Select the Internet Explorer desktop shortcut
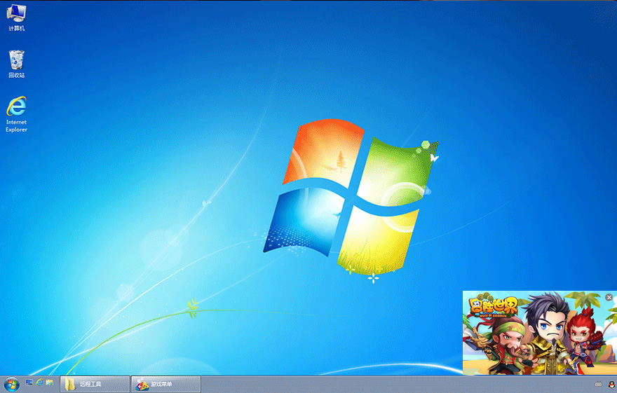Viewport: 617px width, 393px height. click(16, 114)
